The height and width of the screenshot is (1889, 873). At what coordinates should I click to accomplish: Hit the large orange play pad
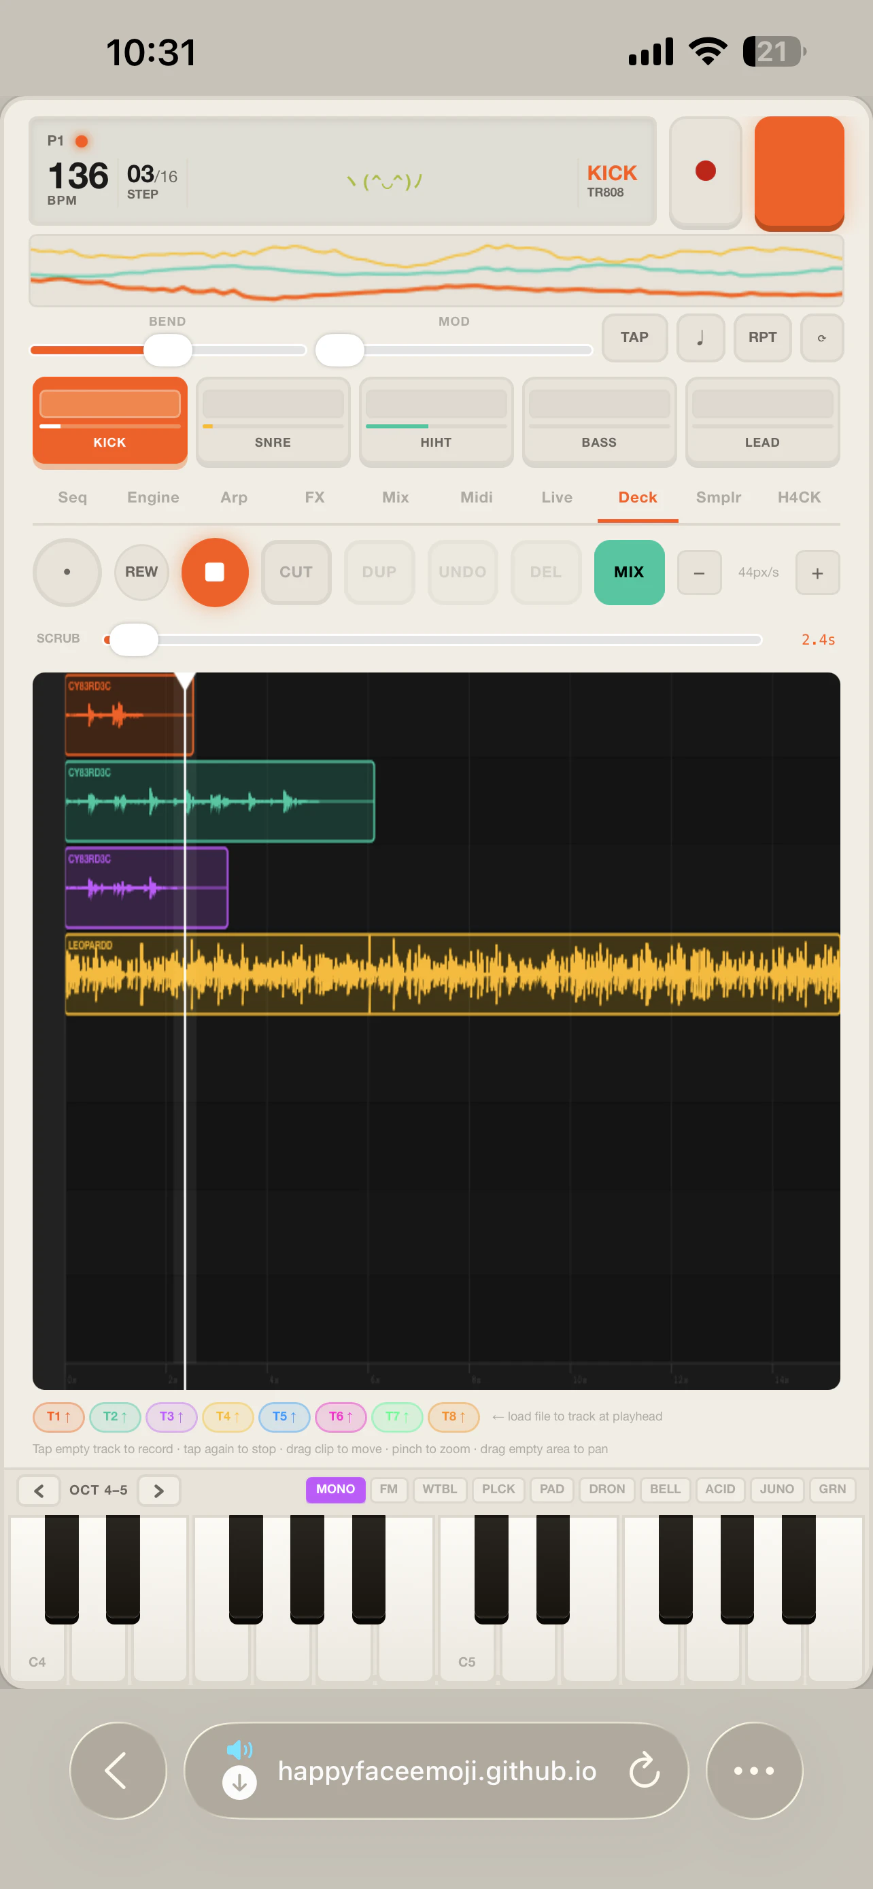(799, 173)
